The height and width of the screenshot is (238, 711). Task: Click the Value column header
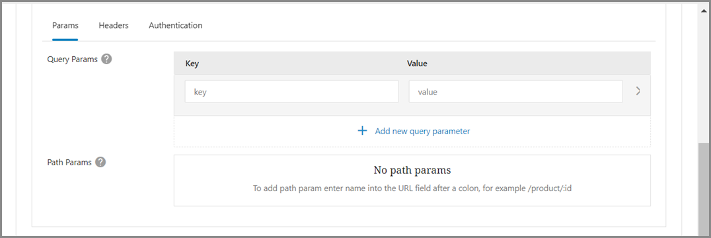click(x=417, y=63)
